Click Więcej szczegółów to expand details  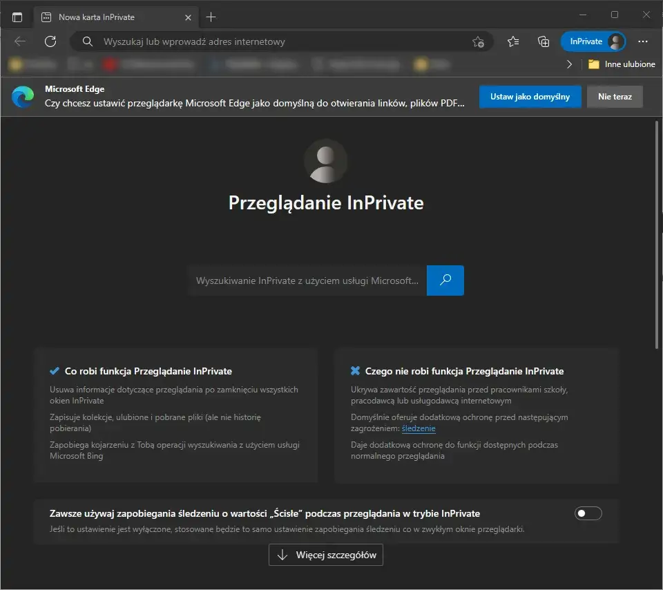point(325,555)
